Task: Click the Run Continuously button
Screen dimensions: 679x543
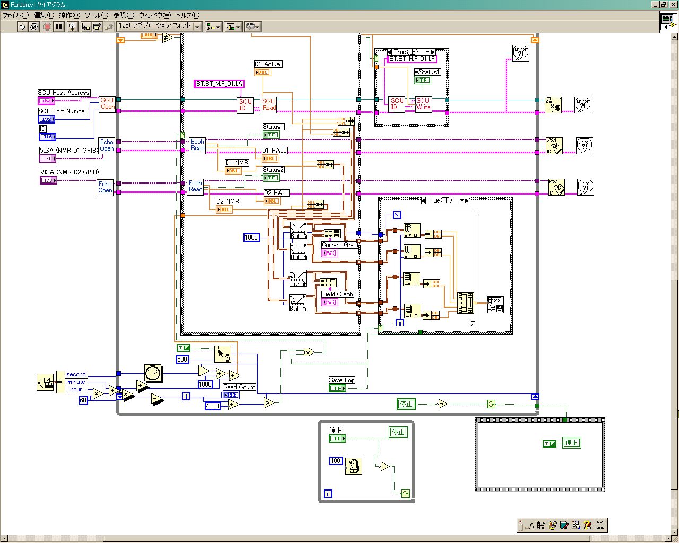Action: tap(34, 27)
